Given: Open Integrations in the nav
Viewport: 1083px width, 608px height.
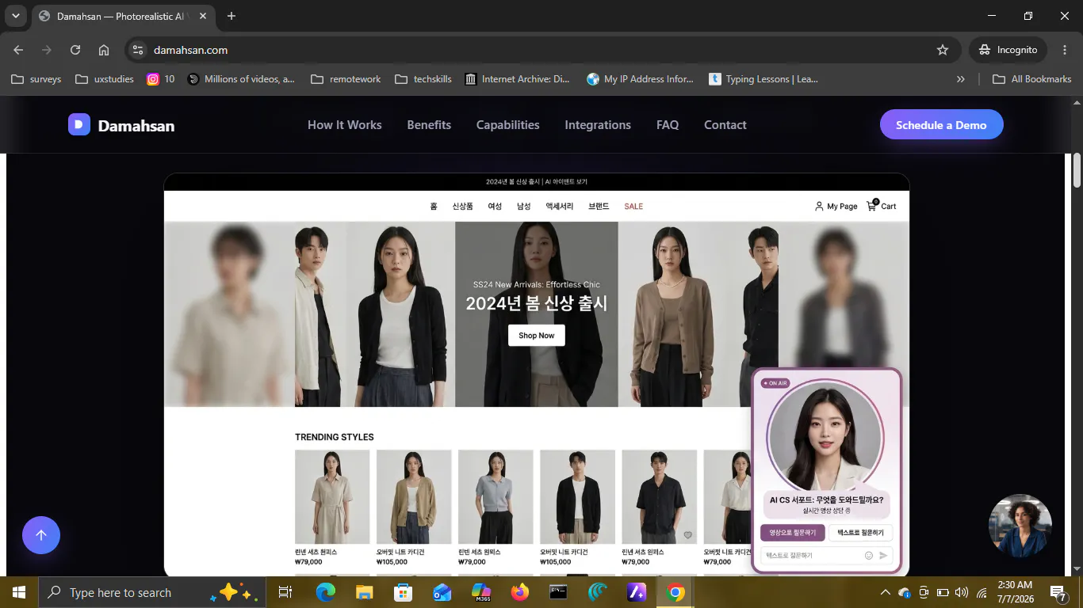Looking at the screenshot, I should [x=598, y=125].
